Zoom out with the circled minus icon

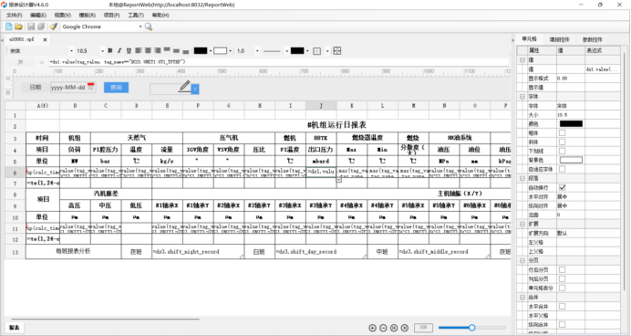click(383, 328)
